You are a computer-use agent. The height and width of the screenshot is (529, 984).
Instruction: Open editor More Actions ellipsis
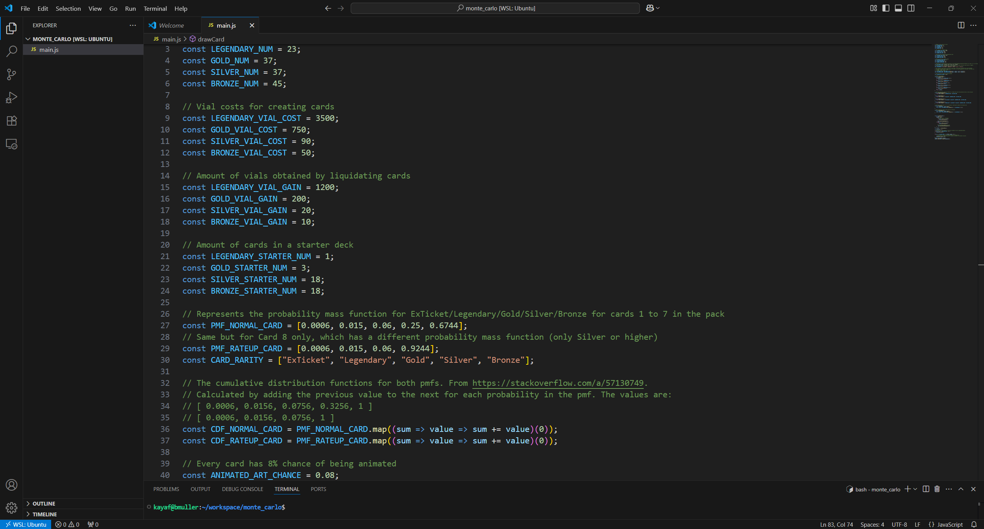click(x=973, y=25)
